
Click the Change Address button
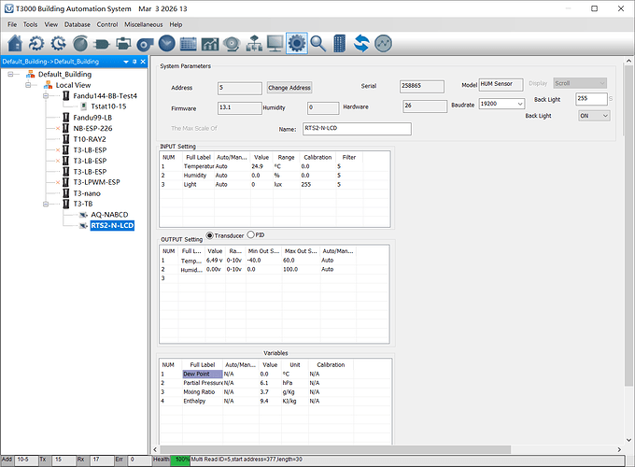coord(289,88)
